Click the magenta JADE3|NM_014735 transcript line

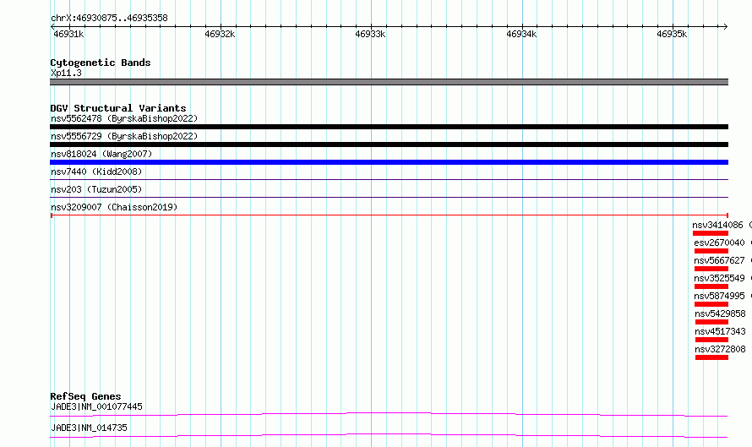tap(389, 435)
